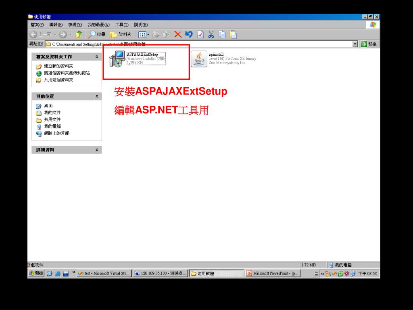
Task: Click the Forward navigation arrow
Action: pyautogui.click(x=63, y=34)
